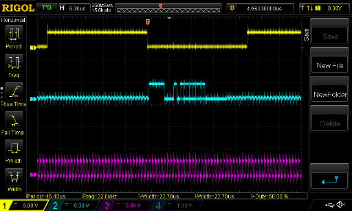Select the -Width measurement icon
The image size is (352, 211).
pos(14,177)
